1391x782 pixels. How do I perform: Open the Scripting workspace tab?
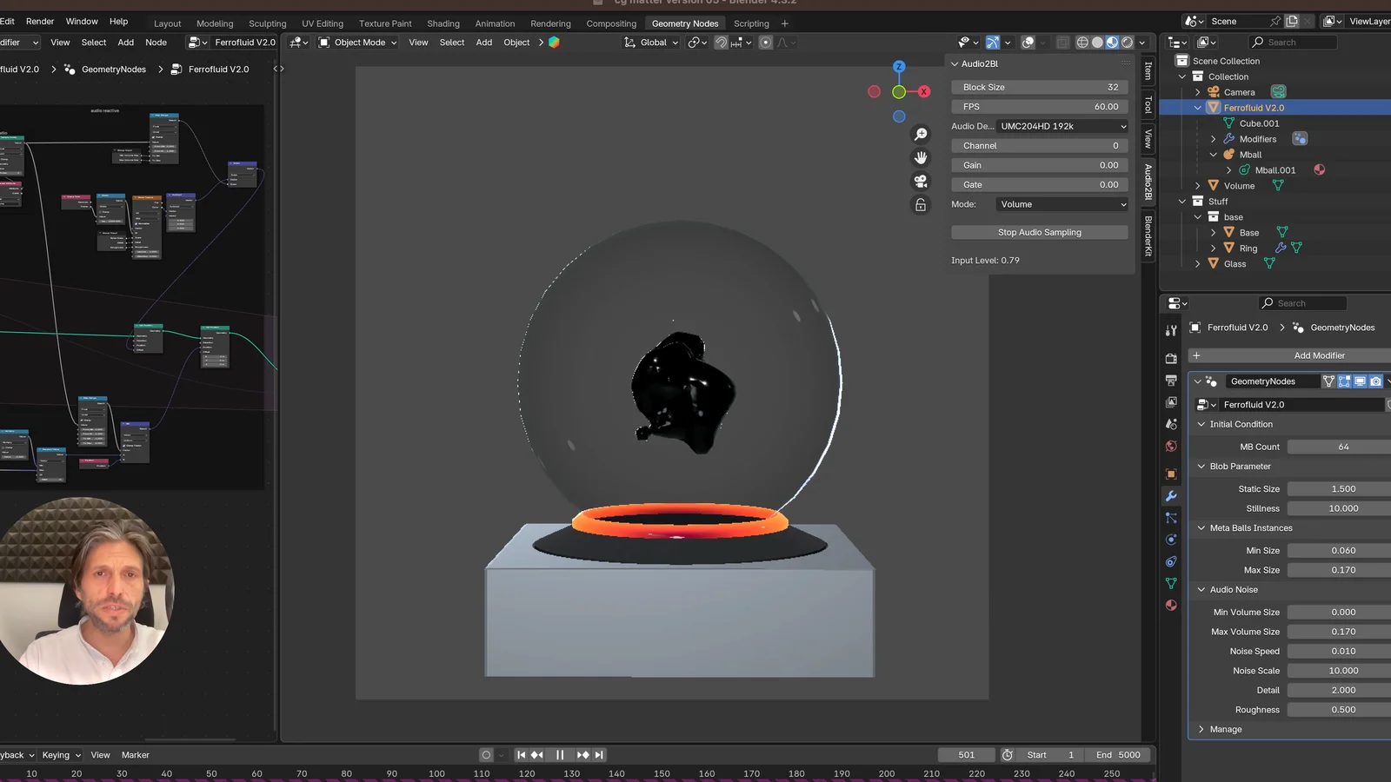[751, 23]
